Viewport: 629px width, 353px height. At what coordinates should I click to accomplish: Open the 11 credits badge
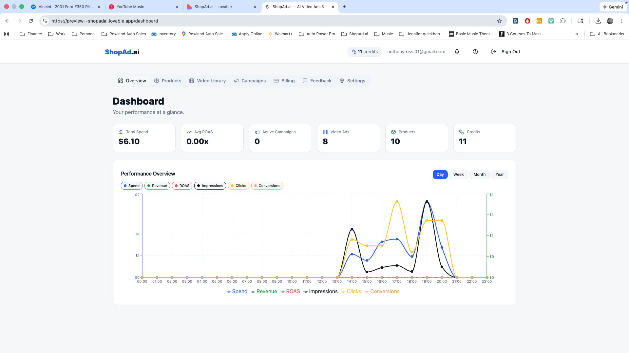pos(365,52)
